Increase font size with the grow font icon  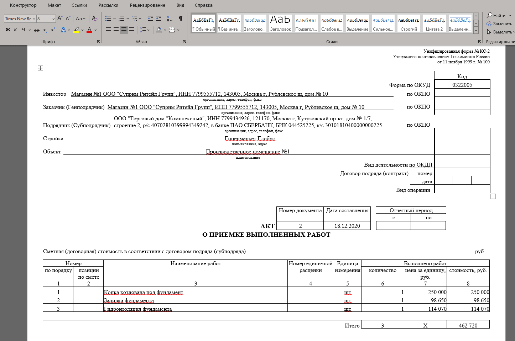tap(60, 19)
